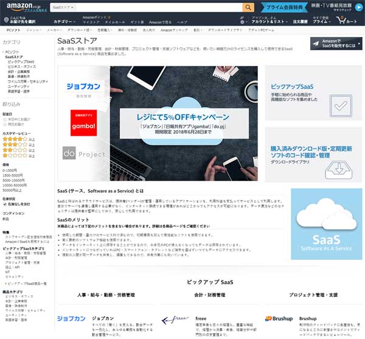Screen dimensions: 365x339
Task: Check the 本日中にお届け delivery checkbox
Action: click(5, 119)
